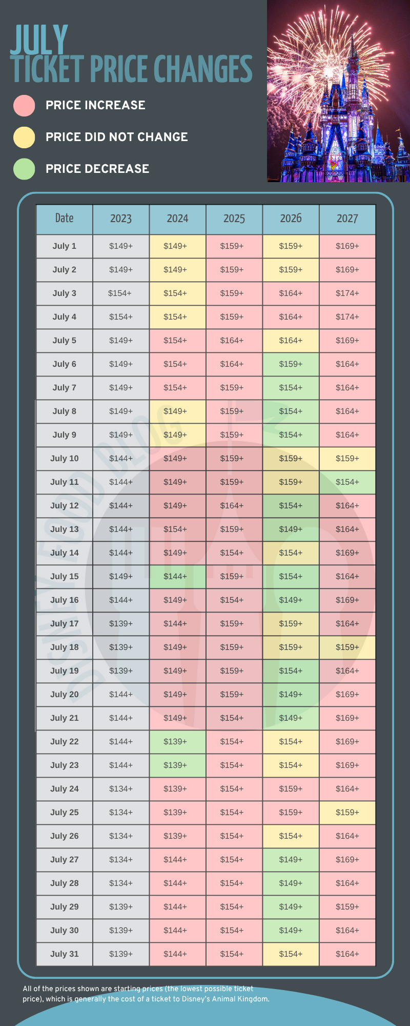
Task: Click the castle fireworks photo
Action: point(338,91)
